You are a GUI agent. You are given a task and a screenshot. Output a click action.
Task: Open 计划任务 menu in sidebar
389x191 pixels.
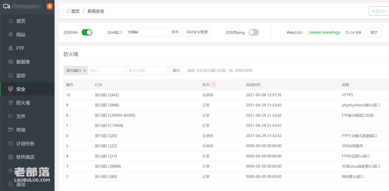[25, 143]
